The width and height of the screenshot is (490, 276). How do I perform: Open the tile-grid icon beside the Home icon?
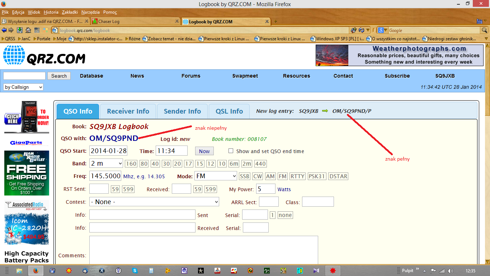click(37, 30)
